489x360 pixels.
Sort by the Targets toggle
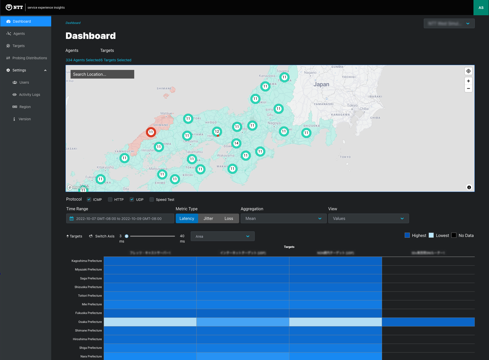tap(74, 236)
